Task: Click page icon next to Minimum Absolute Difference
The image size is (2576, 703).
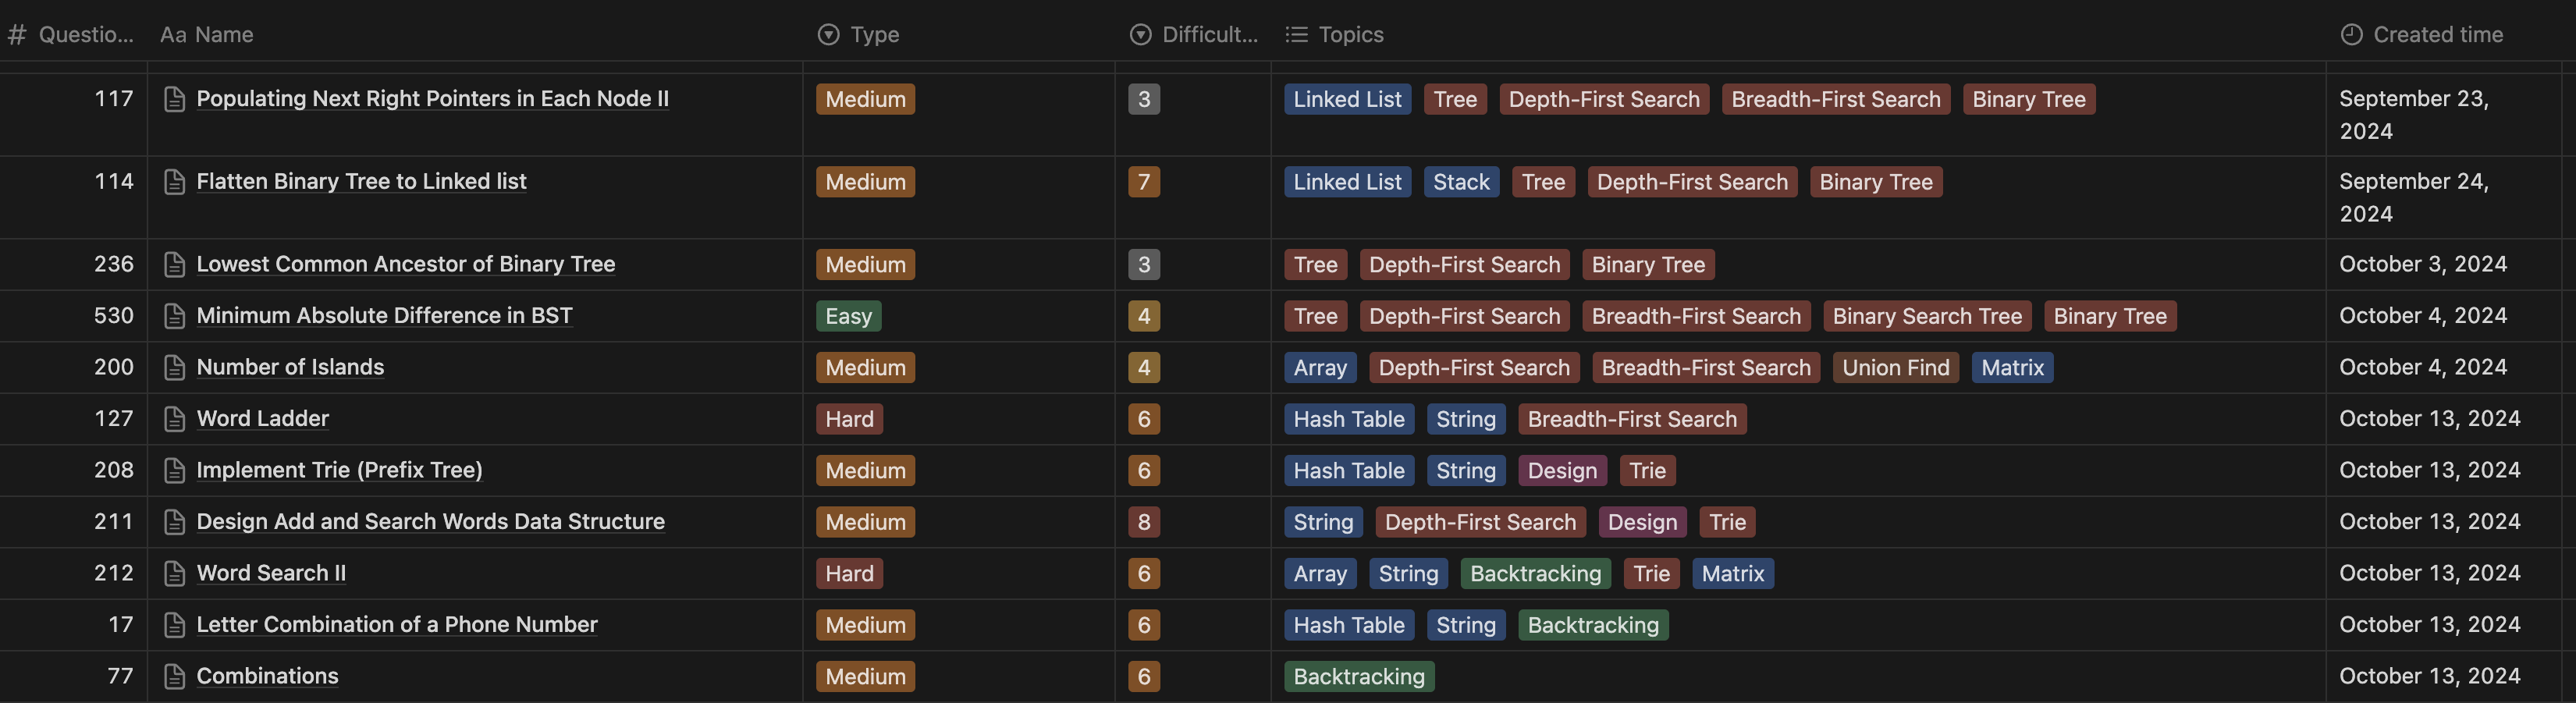Action: (x=174, y=316)
